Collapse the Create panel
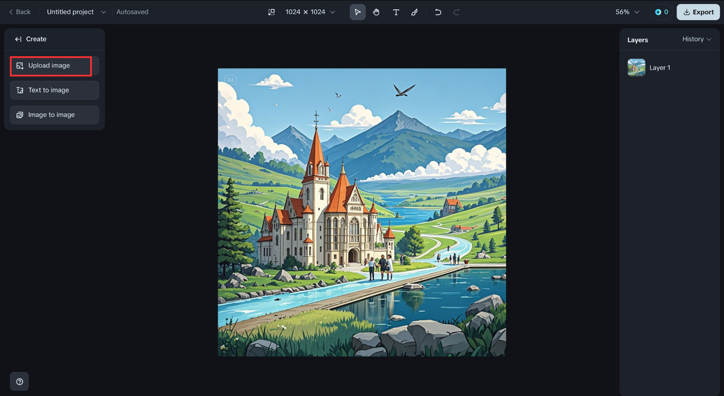 pos(18,39)
